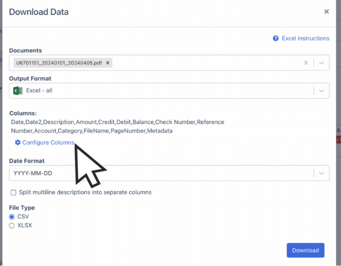This screenshot has width=341, height=266.
Task: Open the Excel instructions link
Action: click(x=305, y=38)
